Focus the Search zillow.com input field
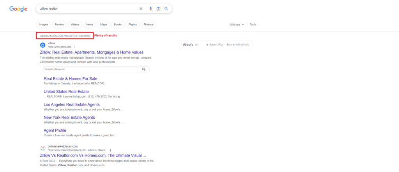399x172 pixels. click(90, 69)
